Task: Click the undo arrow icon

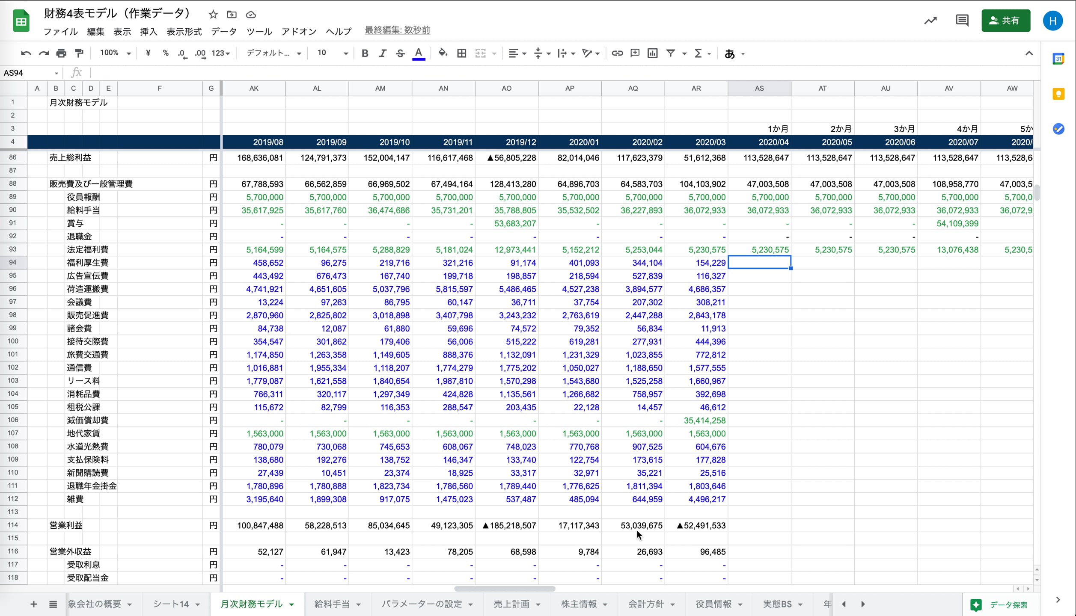Action: 26,53
